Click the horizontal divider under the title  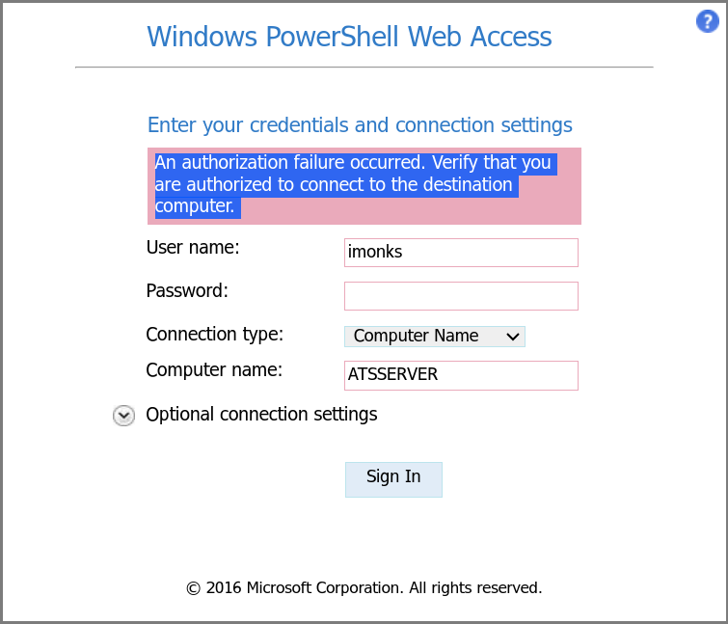pos(364,67)
